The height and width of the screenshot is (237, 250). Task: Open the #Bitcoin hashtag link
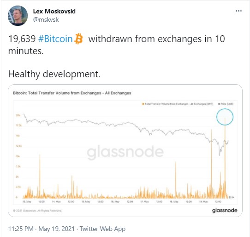(x=55, y=39)
